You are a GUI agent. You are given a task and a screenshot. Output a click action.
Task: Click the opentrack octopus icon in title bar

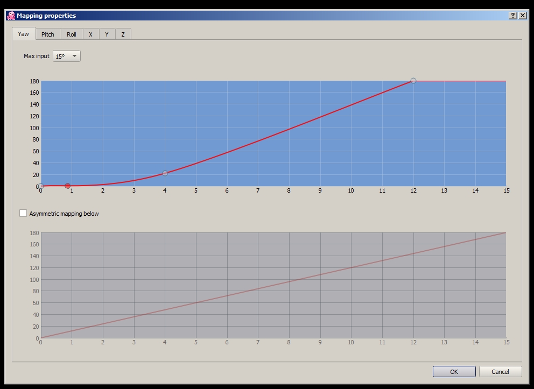(11, 16)
